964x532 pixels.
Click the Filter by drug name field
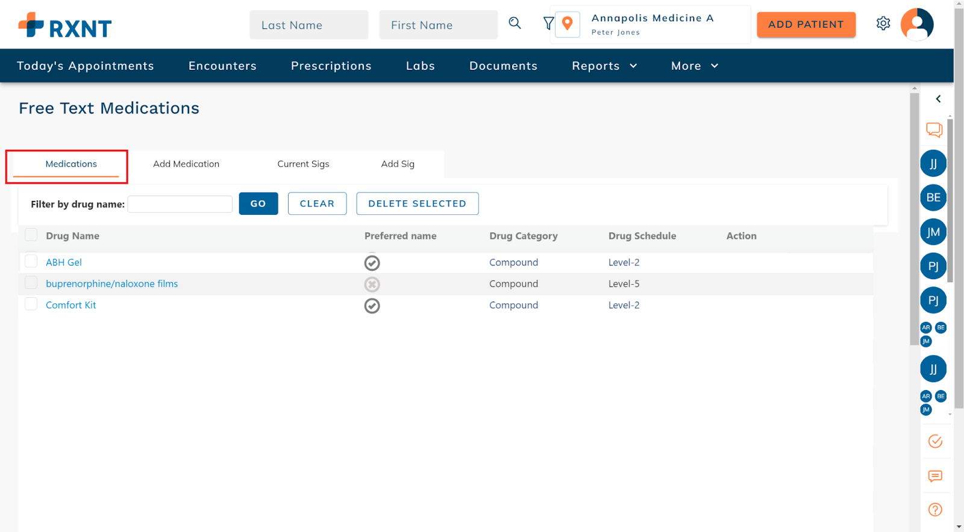[x=180, y=204]
